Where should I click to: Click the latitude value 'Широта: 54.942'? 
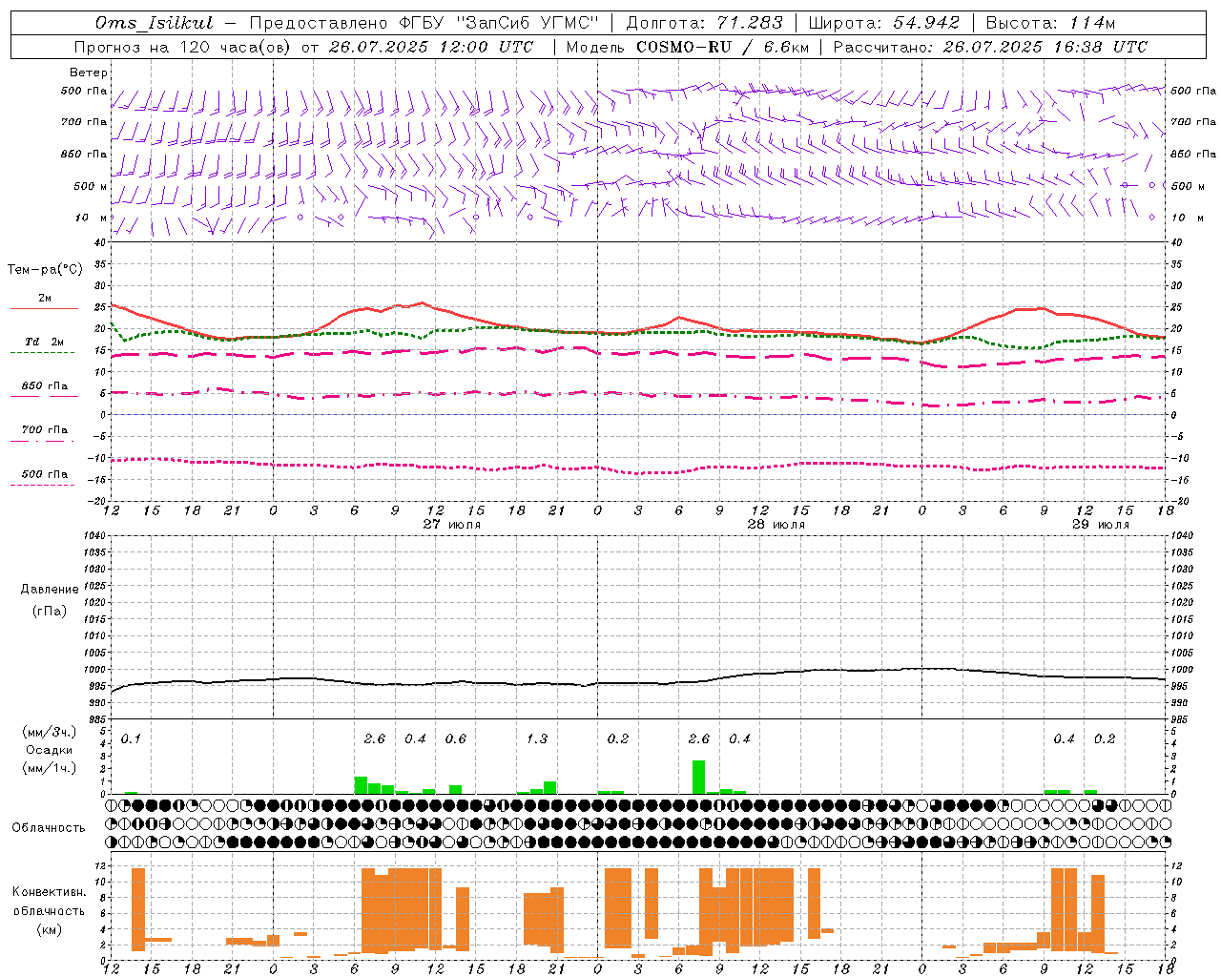point(883,23)
